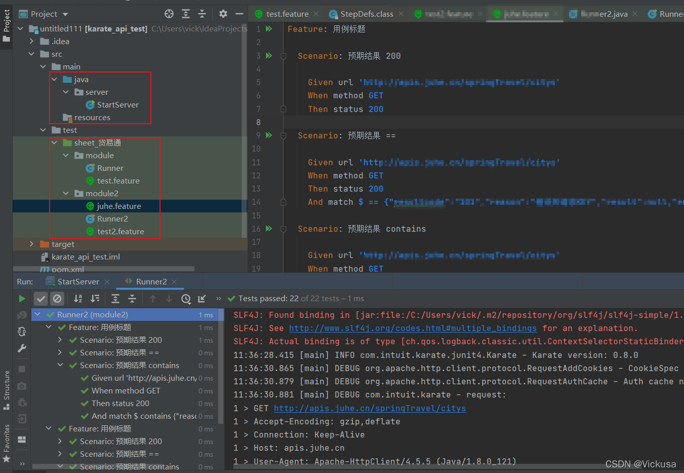This screenshot has width=684, height=473.
Task: Select 'When method GET' test step
Action: point(126,390)
